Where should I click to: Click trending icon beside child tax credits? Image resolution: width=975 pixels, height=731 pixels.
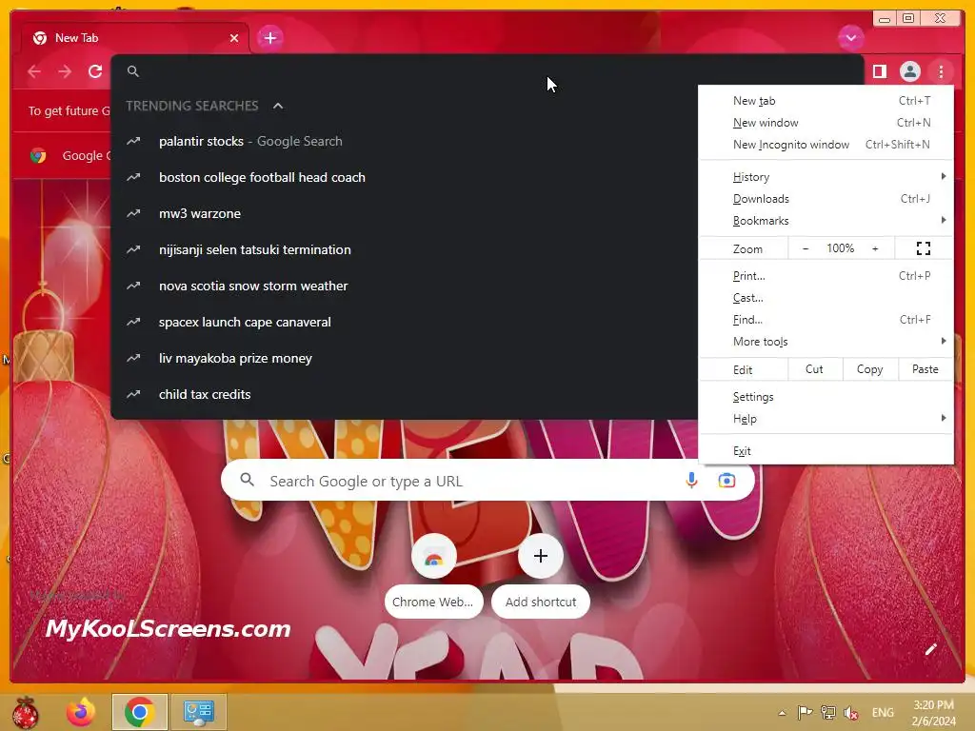[x=133, y=394]
